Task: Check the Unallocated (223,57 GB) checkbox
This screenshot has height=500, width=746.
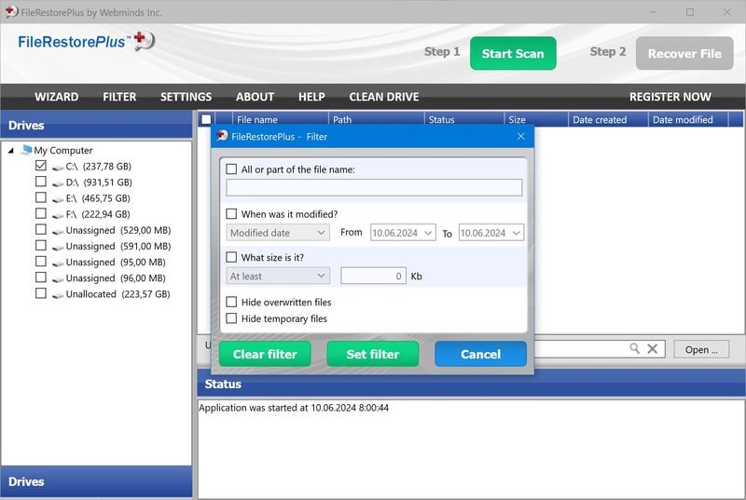Action: 41,293
